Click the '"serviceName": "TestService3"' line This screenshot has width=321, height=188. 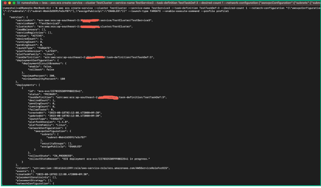pyautogui.click(x=39, y=24)
